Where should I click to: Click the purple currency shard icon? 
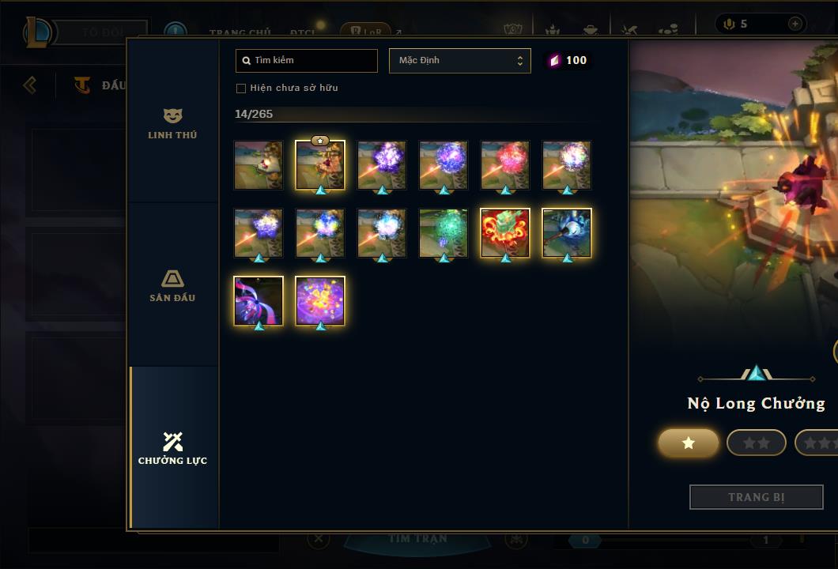point(554,60)
